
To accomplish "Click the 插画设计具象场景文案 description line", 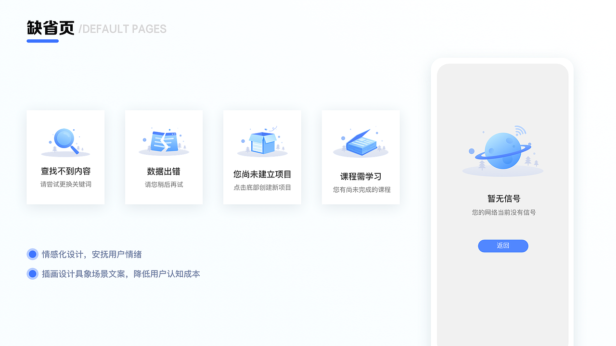I will pos(121,274).
